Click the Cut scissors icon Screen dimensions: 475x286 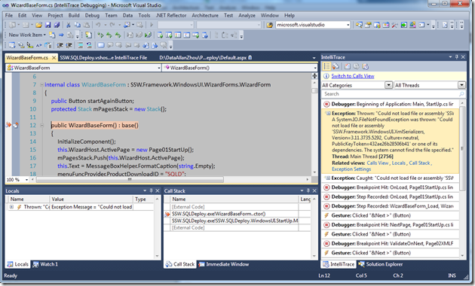pos(69,25)
